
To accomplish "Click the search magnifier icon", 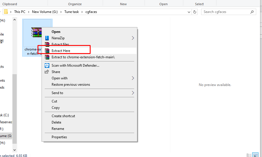I will point(252,12).
